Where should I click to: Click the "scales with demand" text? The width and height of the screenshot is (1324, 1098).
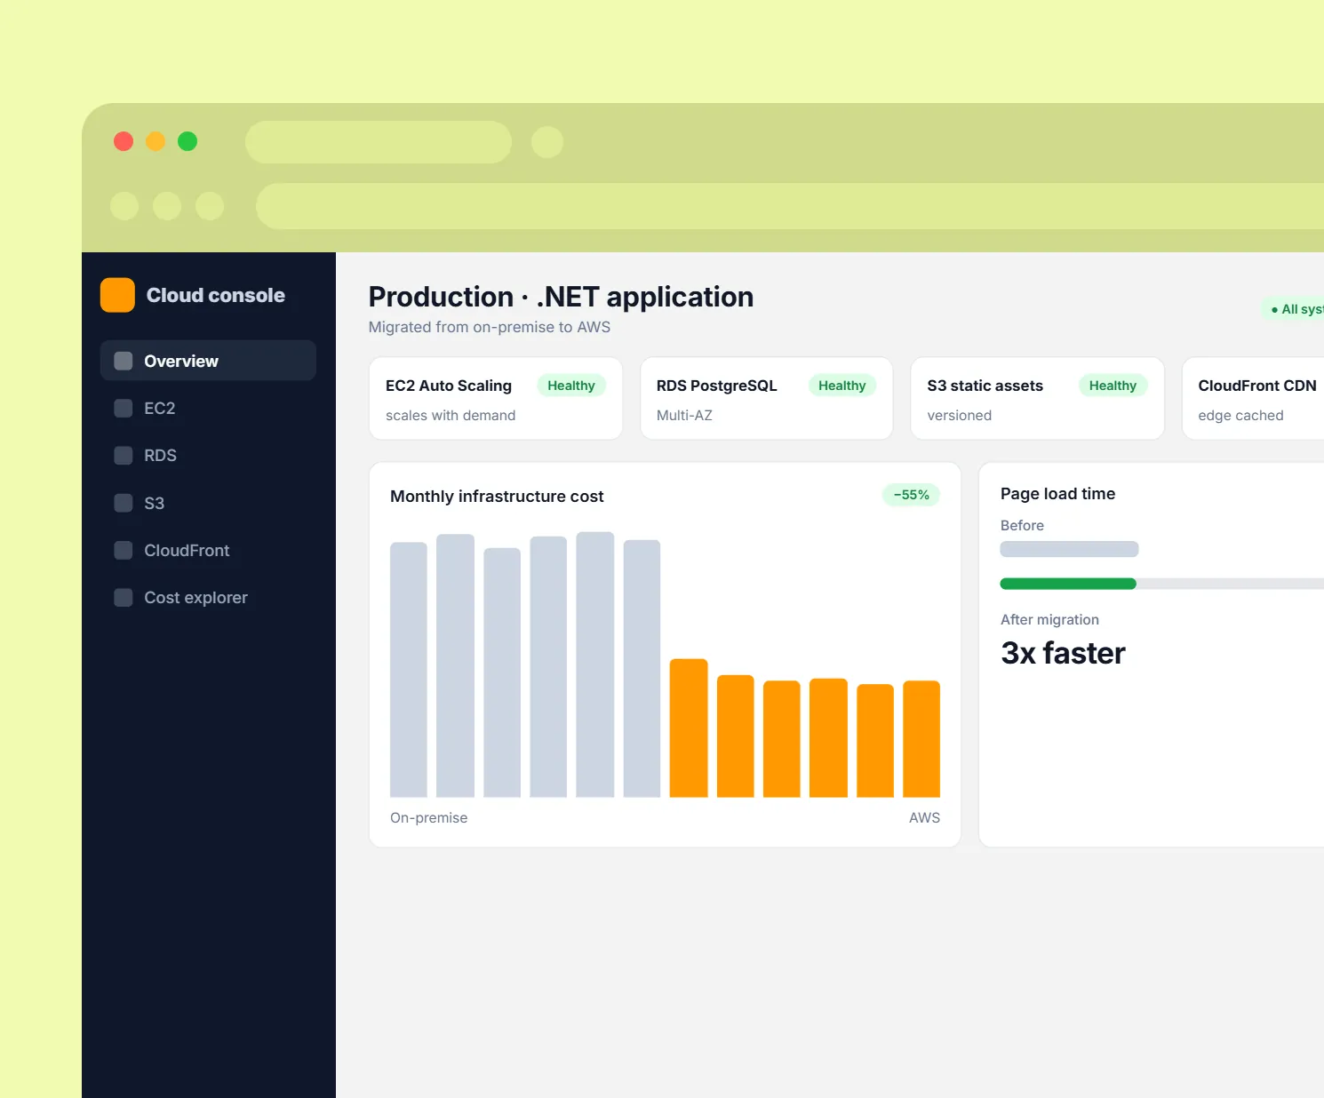coord(451,415)
